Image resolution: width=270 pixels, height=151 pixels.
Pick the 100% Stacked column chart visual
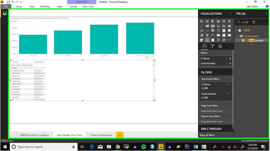coord(229,21)
